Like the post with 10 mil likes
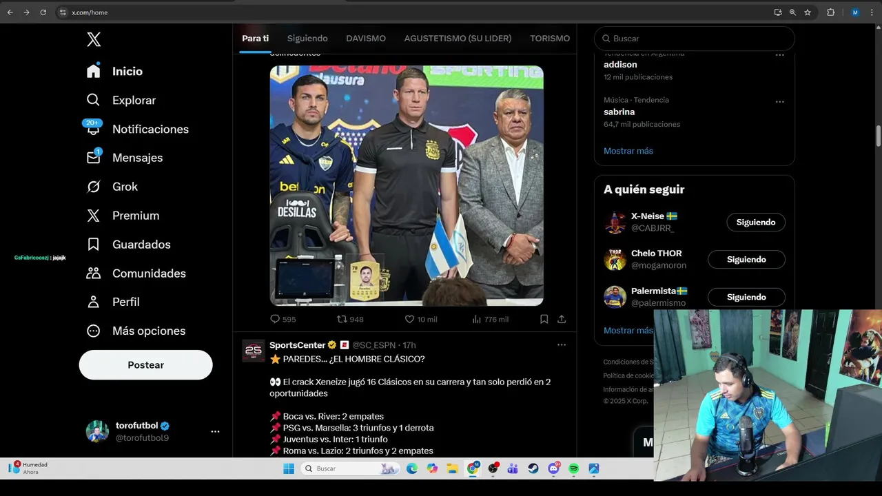 420,319
